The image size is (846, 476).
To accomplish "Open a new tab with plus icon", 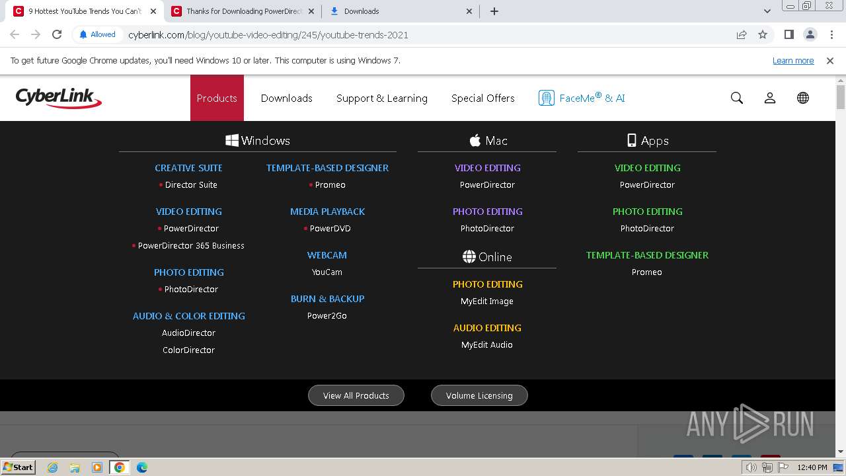I will coord(494,11).
